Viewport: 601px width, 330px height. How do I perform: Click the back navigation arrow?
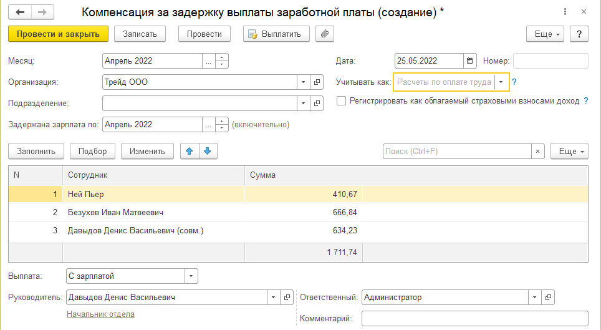pos(21,12)
